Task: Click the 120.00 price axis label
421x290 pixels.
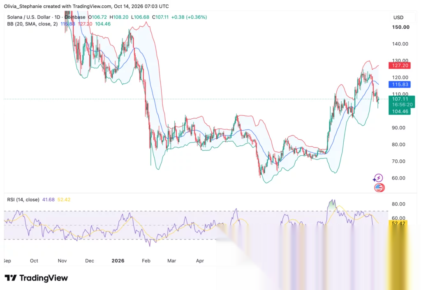Action: 400,78
